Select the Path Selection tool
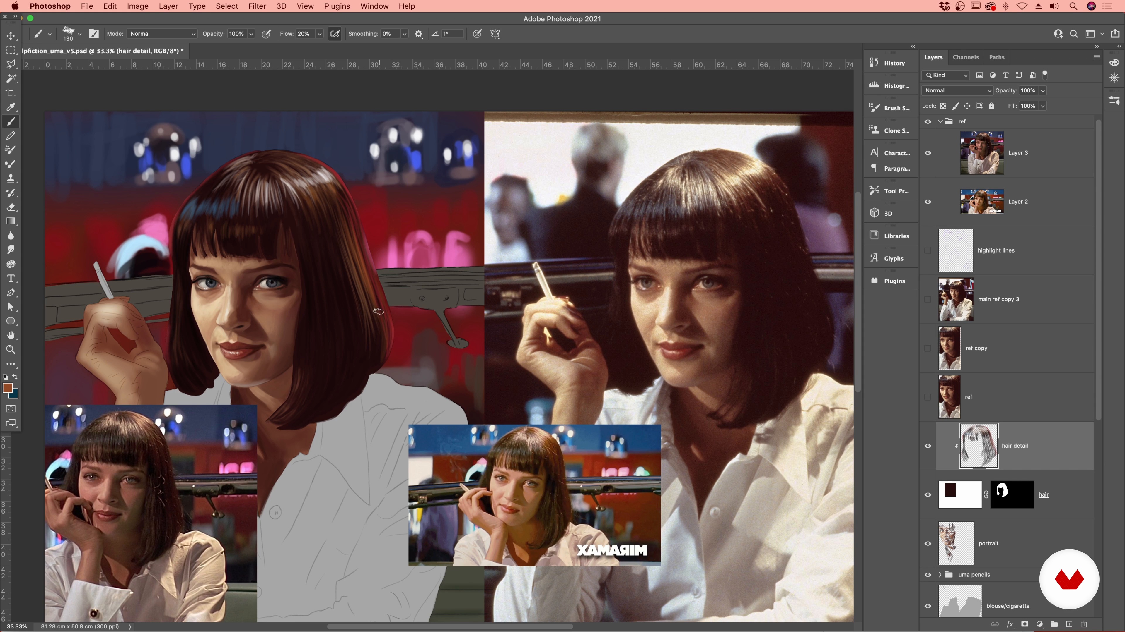1125x632 pixels. click(x=11, y=307)
